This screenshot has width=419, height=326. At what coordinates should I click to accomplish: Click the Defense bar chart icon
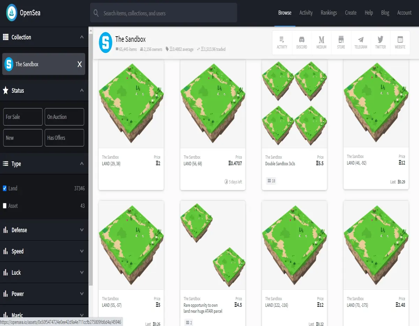click(6, 230)
